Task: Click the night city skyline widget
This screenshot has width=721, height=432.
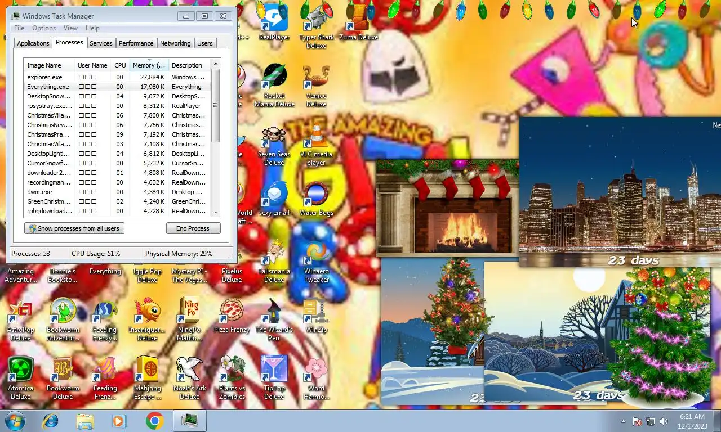Action: [x=620, y=192]
